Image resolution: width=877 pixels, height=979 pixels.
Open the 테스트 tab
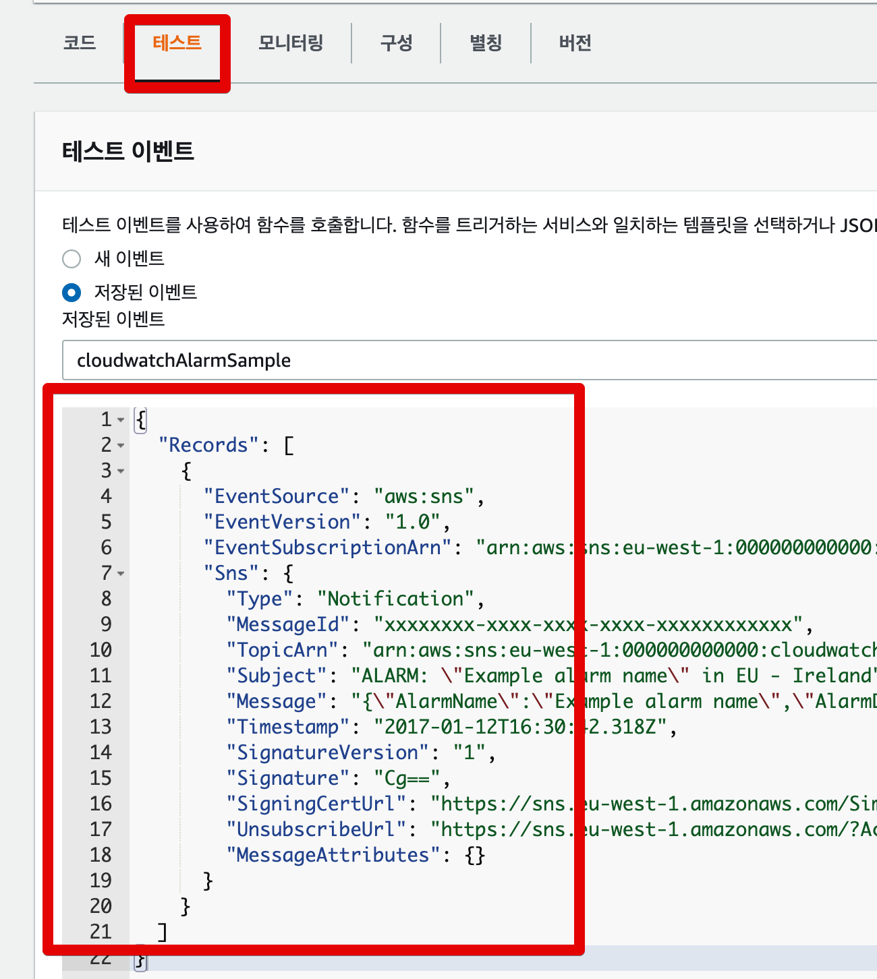(177, 43)
